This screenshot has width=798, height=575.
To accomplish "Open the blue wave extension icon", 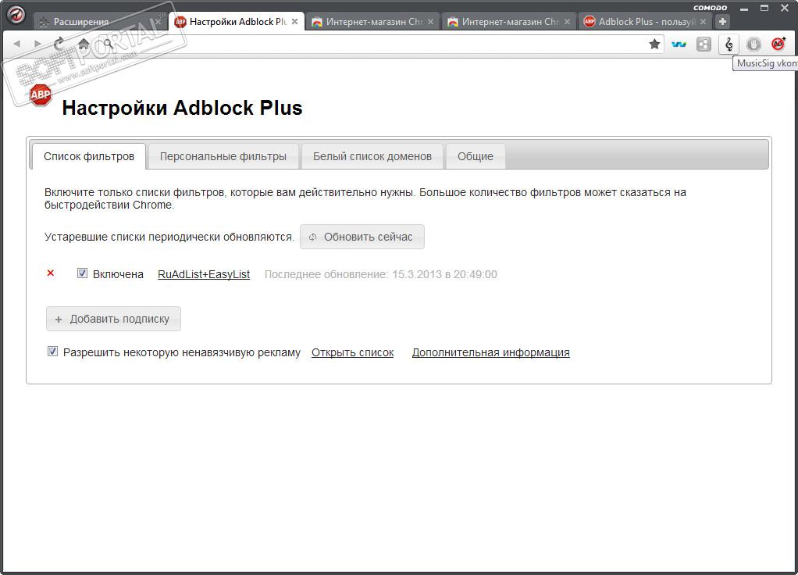I will click(x=679, y=45).
